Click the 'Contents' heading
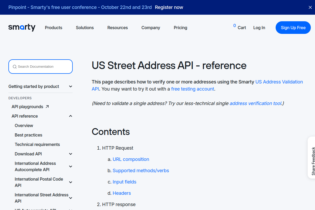315x210 pixels. coord(111,132)
